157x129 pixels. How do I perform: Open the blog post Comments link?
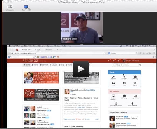[x=70, y=119]
